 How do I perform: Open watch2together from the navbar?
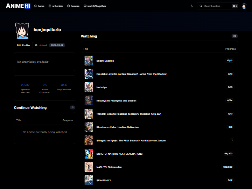pos(95,6)
